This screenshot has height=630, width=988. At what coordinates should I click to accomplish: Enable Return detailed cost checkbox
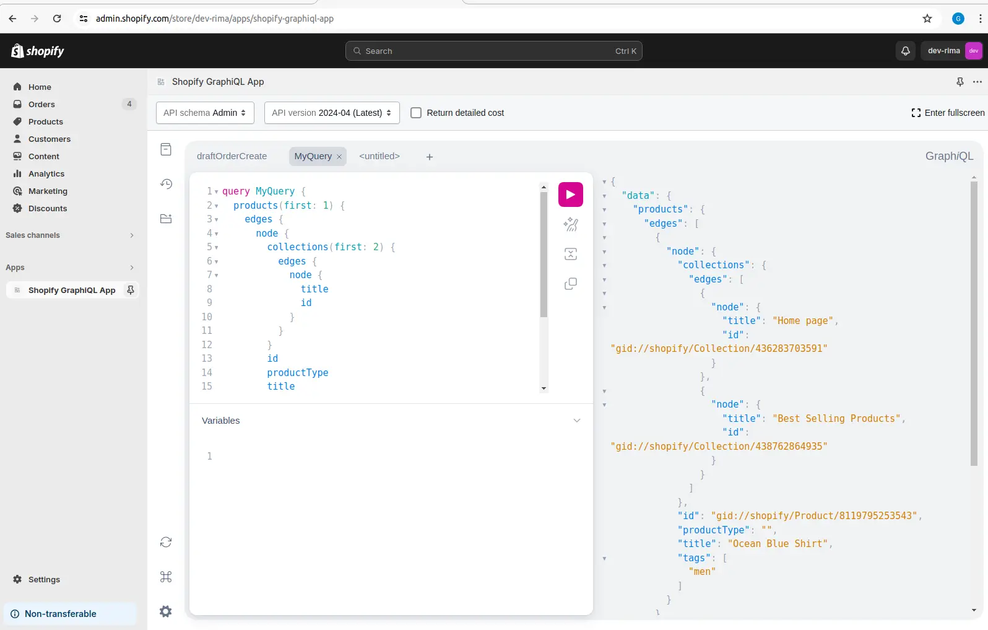pos(416,113)
